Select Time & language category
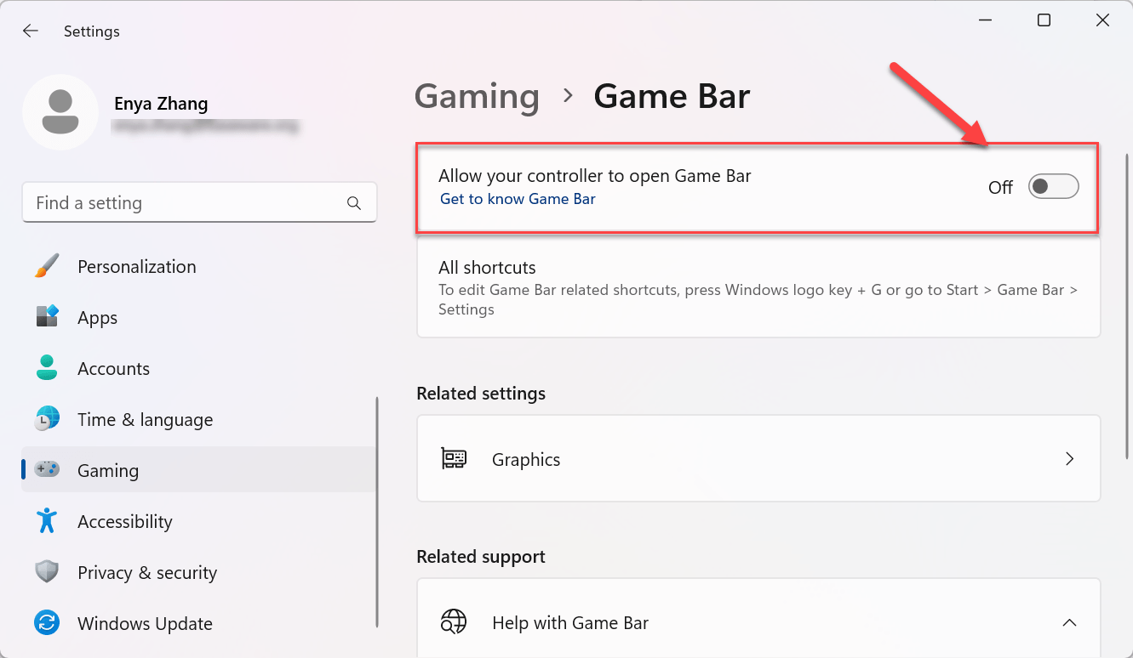Image resolution: width=1133 pixels, height=658 pixels. point(199,419)
